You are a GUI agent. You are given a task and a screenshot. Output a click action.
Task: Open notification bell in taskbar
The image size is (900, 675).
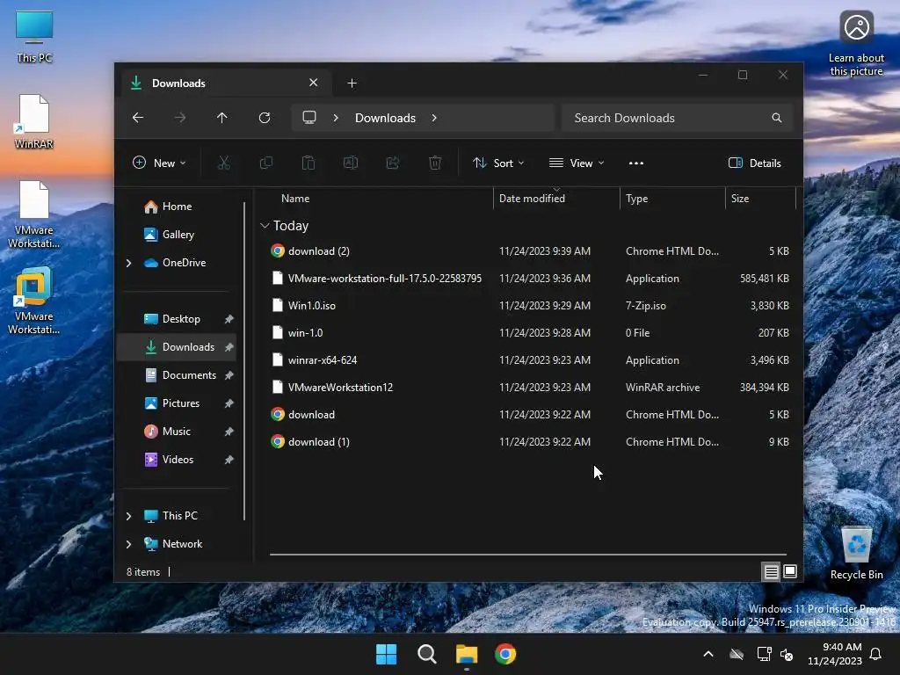point(876,654)
